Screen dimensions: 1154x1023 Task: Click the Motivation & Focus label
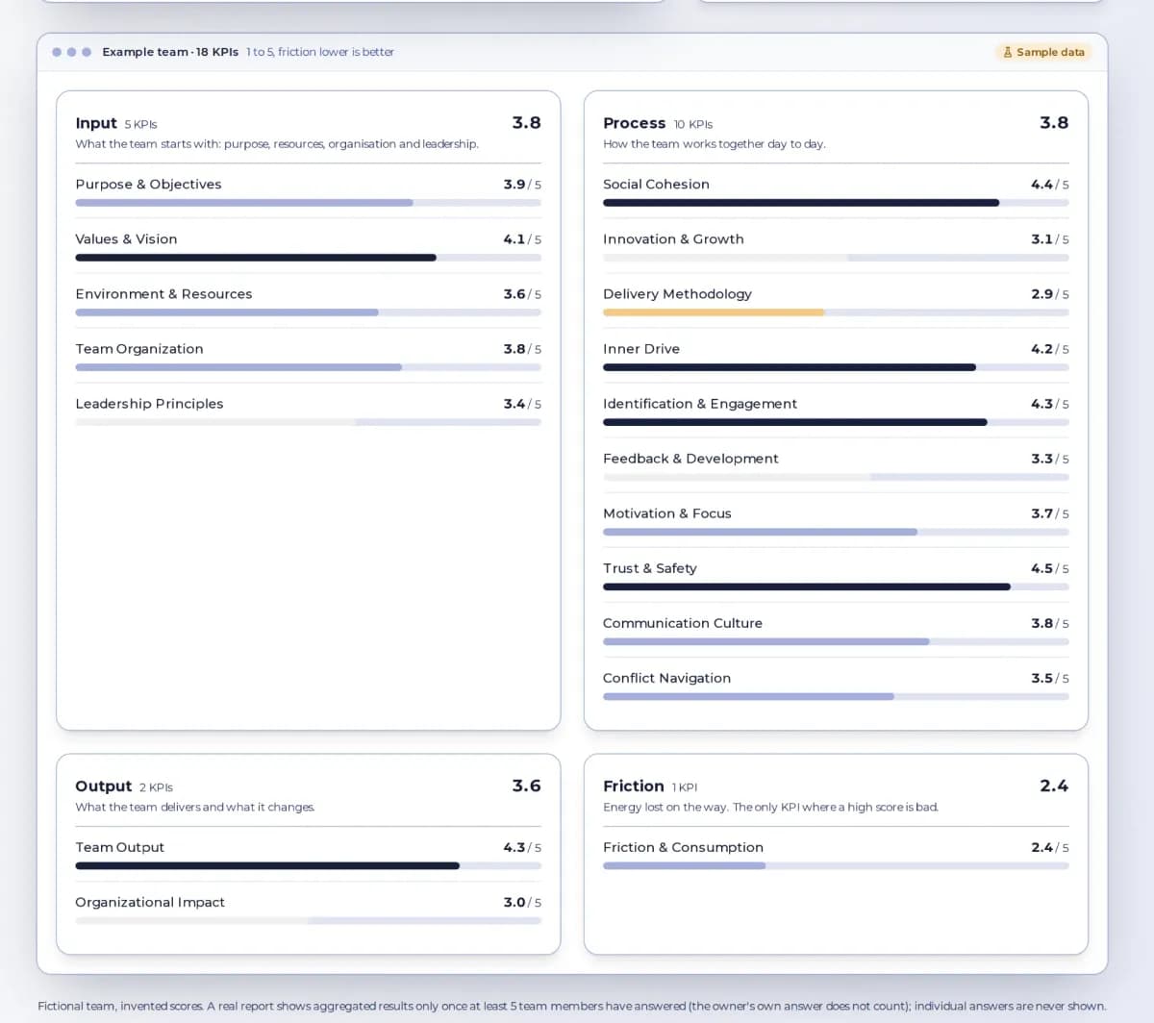[x=667, y=512]
